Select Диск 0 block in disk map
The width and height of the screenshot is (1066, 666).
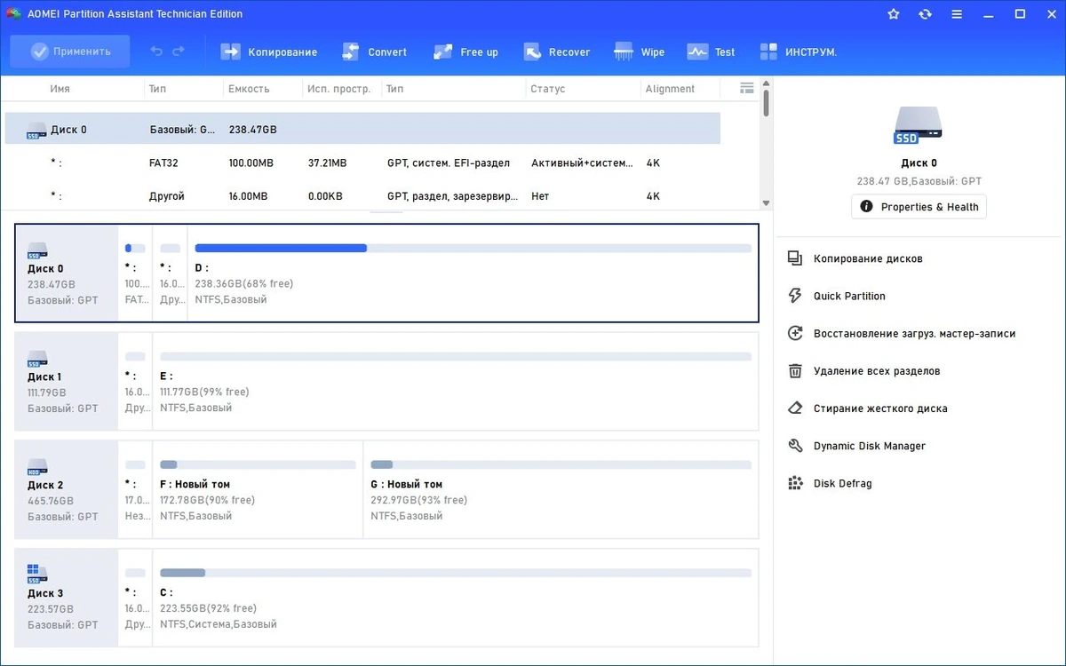(x=68, y=273)
